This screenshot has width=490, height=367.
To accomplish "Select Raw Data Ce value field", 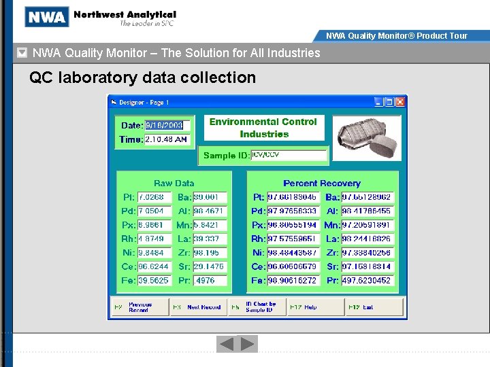I will (154, 266).
